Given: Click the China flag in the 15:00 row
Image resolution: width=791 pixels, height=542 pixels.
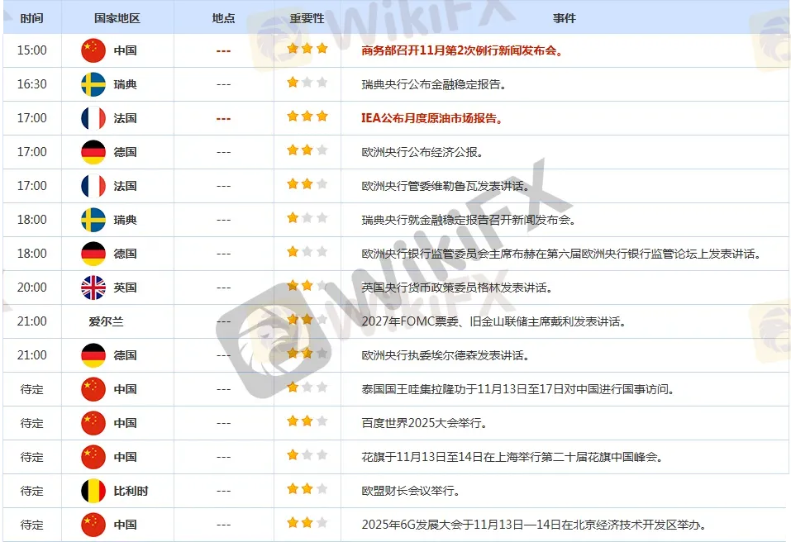Looking at the screenshot, I should coord(93,50).
